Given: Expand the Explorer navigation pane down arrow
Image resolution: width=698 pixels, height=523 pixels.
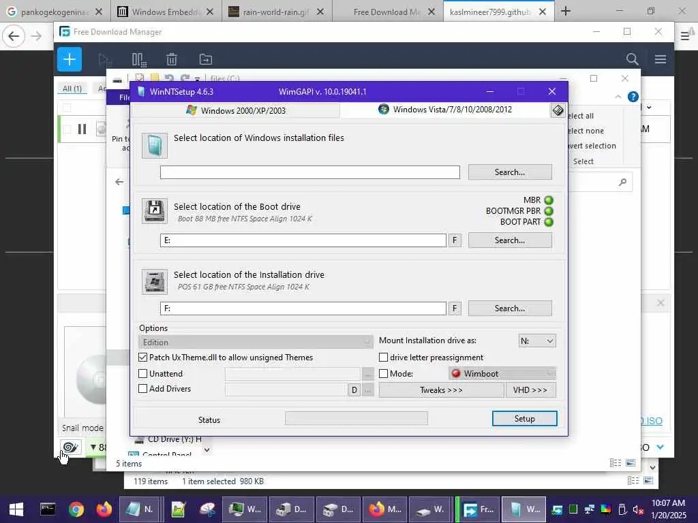Looking at the screenshot, I should coord(207,450).
